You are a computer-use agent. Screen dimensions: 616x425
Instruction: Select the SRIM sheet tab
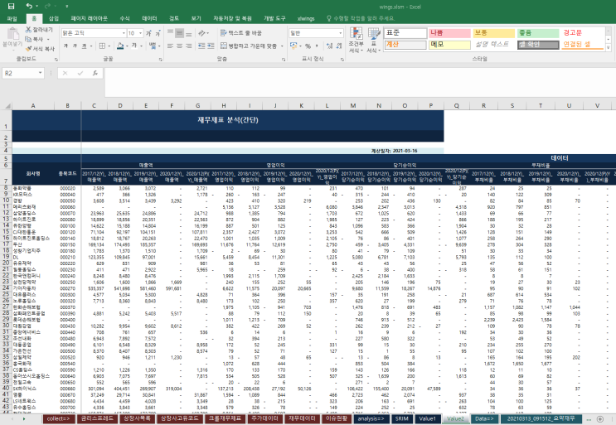[401, 418]
